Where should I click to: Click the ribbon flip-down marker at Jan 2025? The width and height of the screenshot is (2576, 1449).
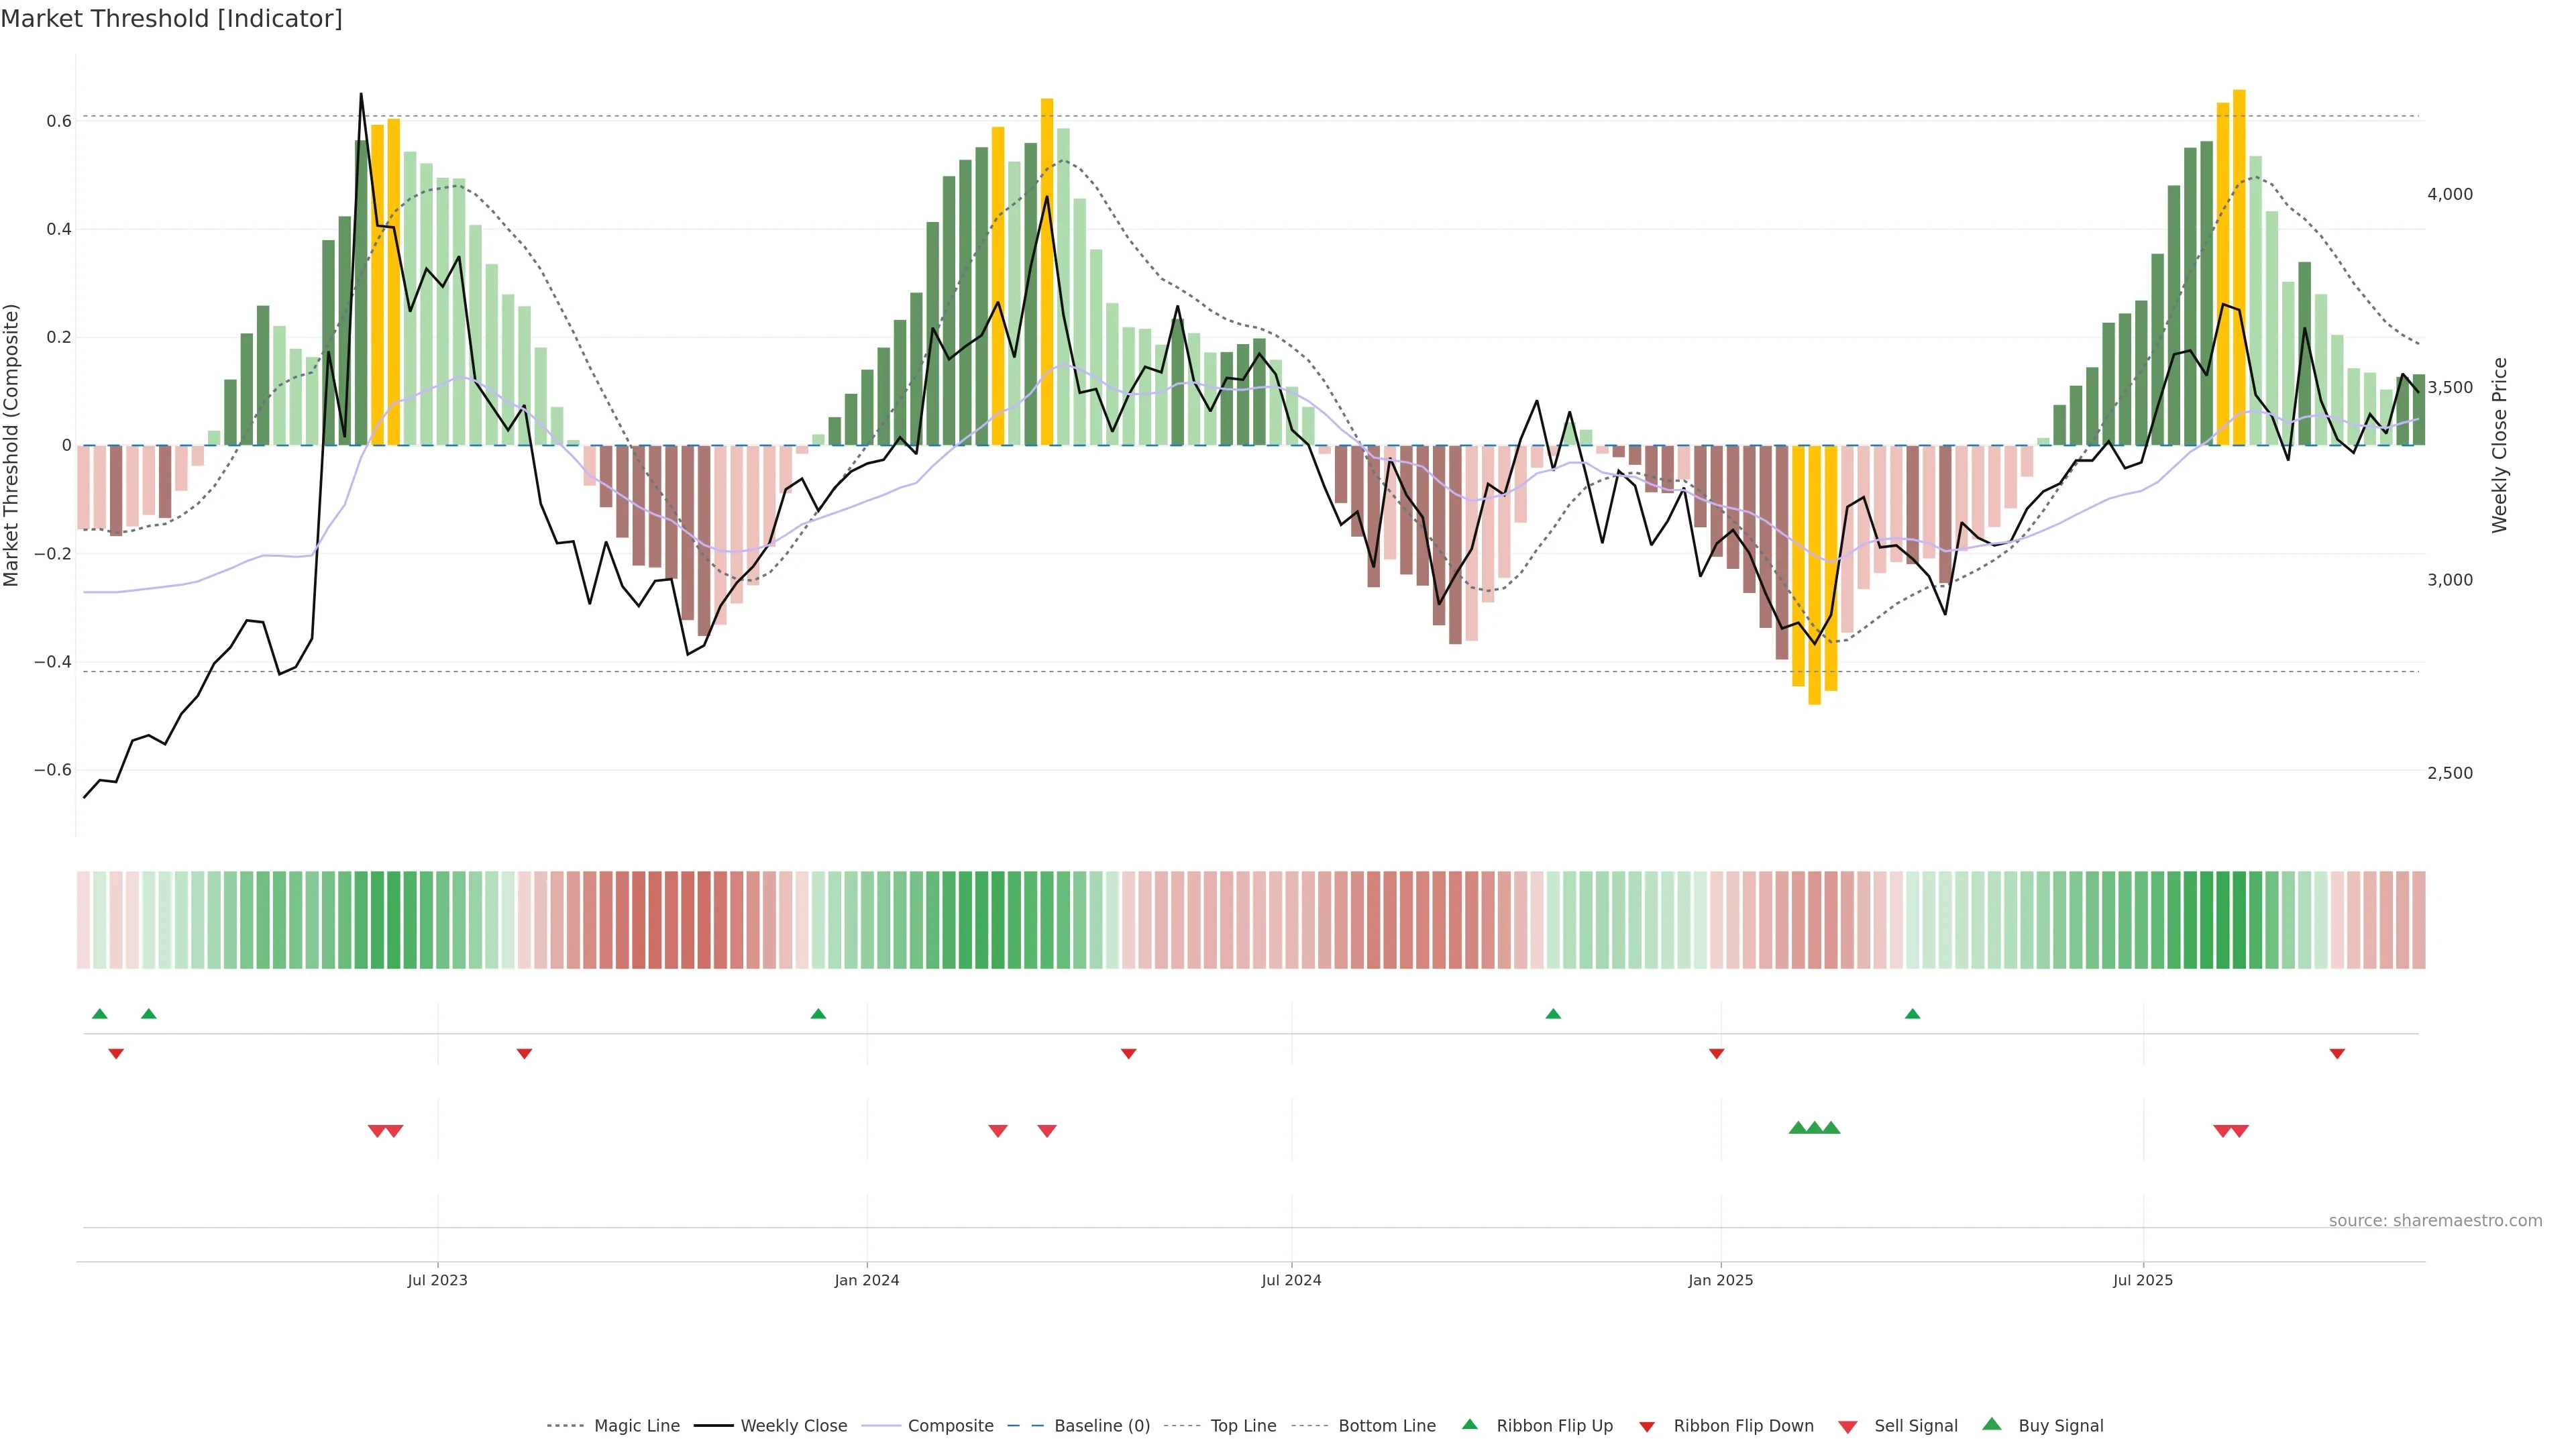pos(1716,1054)
